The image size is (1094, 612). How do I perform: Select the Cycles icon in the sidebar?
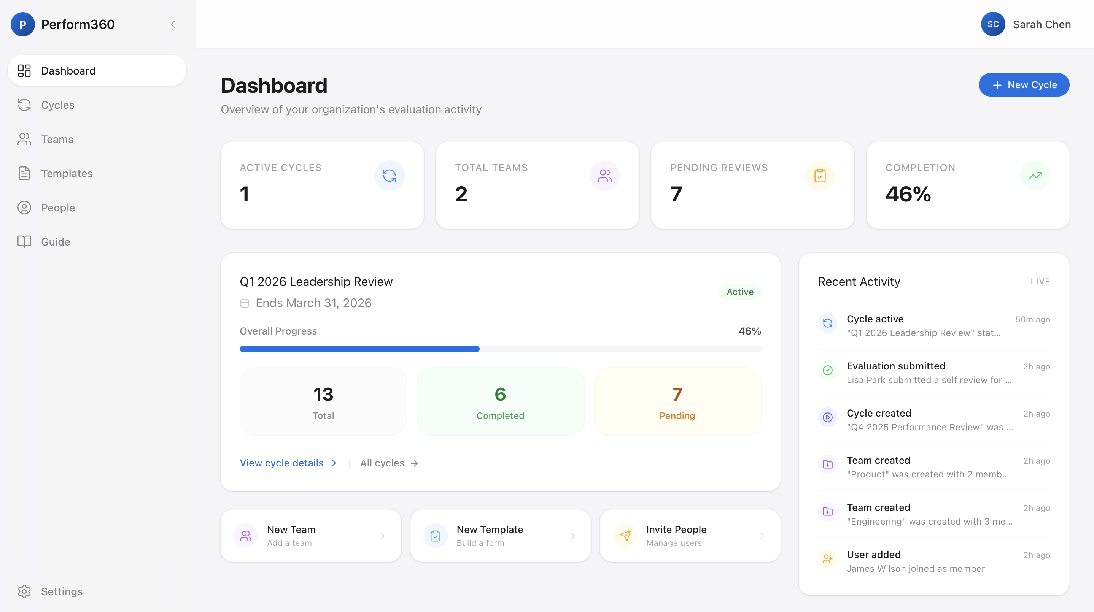(24, 105)
